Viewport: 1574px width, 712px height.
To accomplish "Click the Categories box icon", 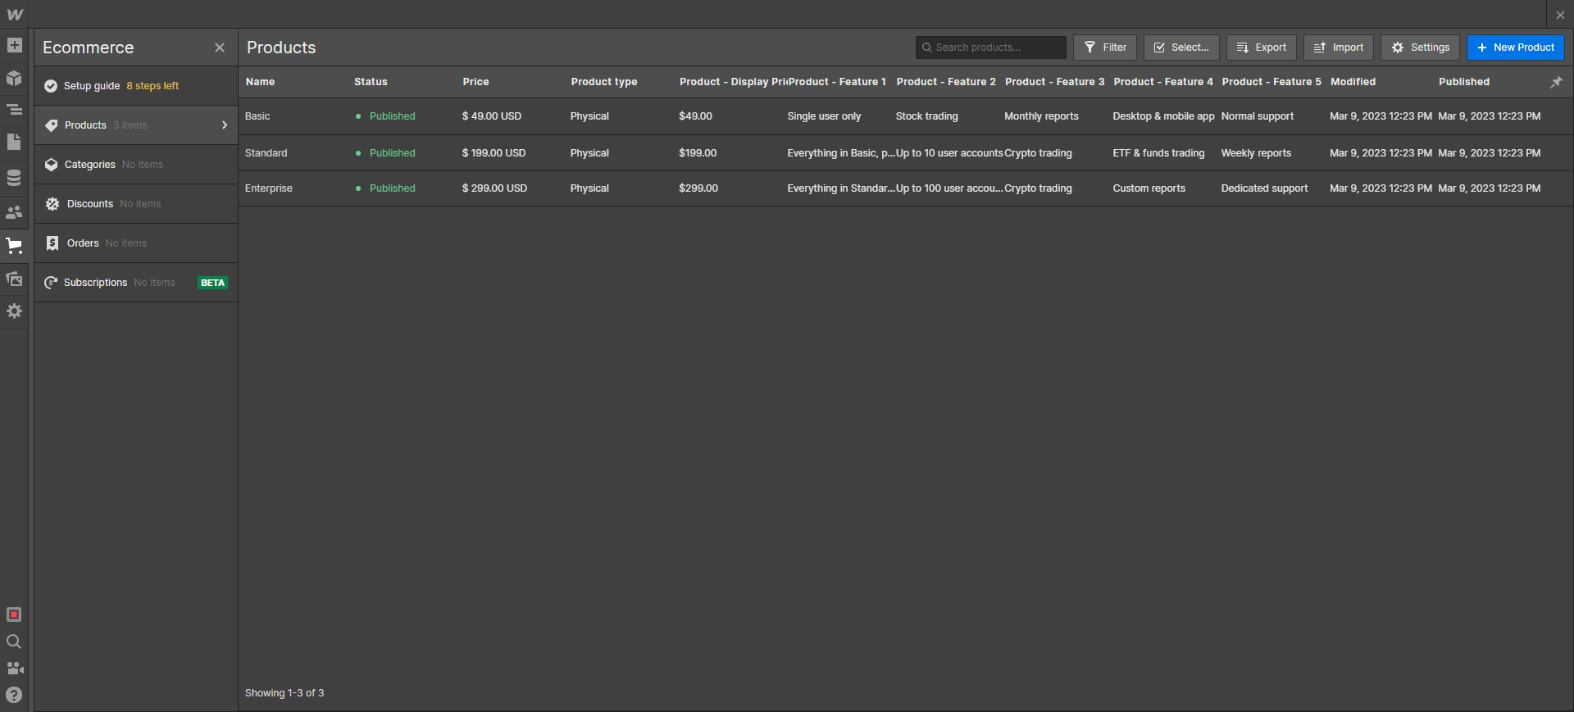I will pos(51,165).
